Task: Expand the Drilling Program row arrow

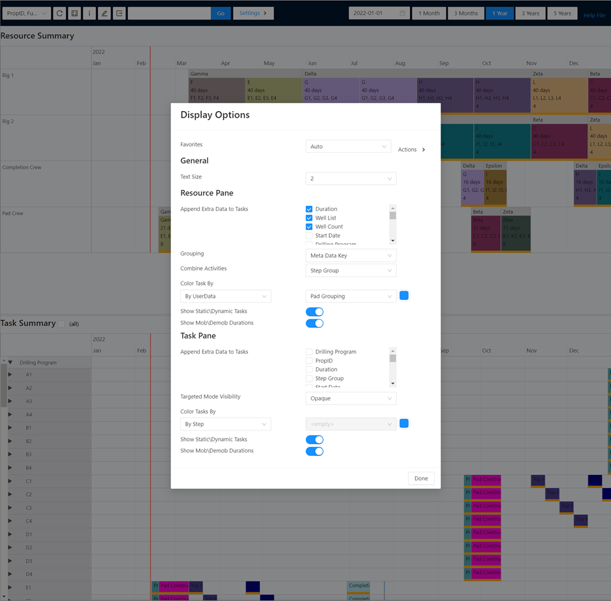Action: [9, 362]
